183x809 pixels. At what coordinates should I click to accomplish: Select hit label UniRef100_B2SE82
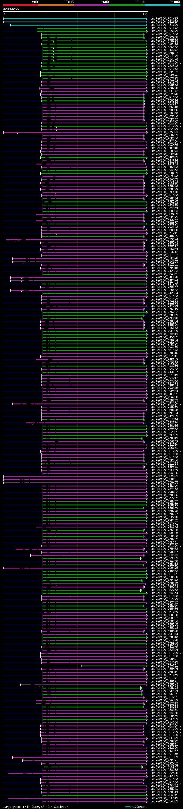164,47
